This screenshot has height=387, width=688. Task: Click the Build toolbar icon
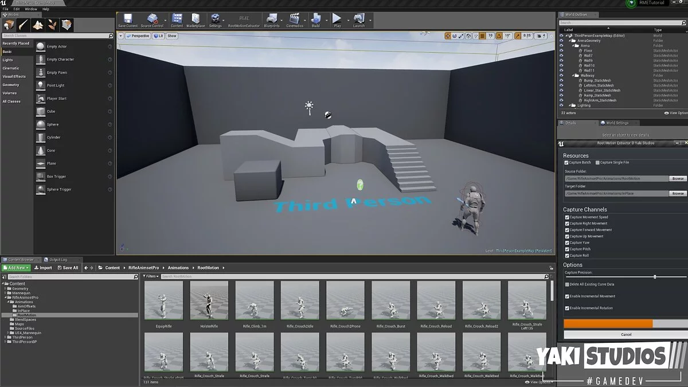pos(315,20)
